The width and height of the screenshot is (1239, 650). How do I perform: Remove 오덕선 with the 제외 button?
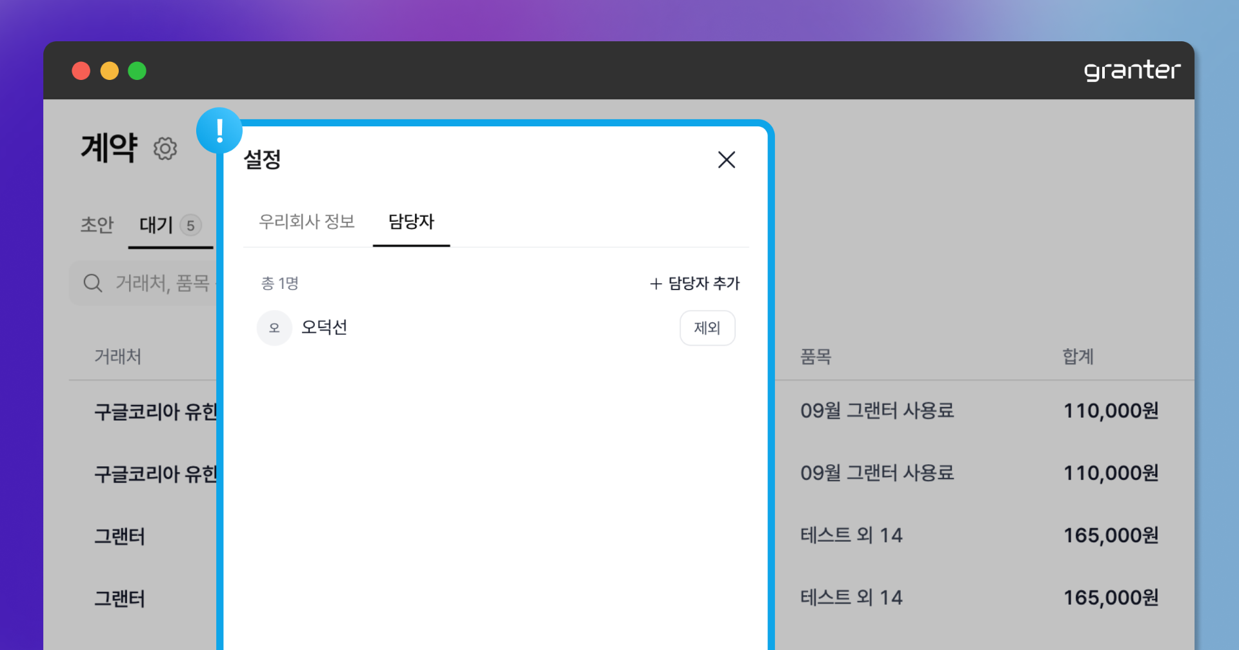707,328
